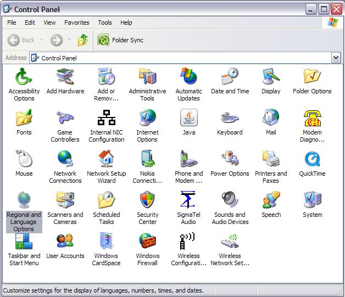Open the Edit menu
Viewport: 345px width, 297px height.
point(30,23)
